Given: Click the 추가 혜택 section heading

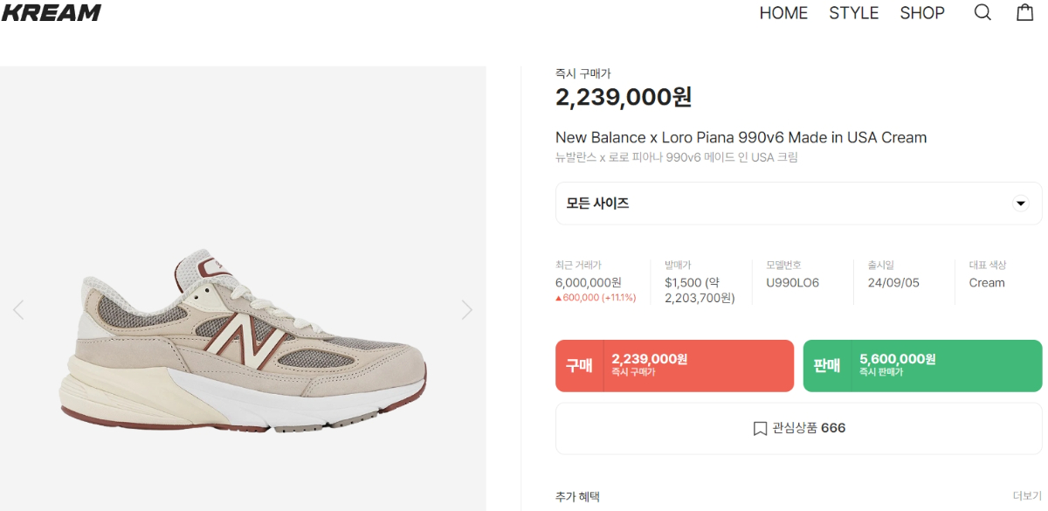Looking at the screenshot, I should click(x=577, y=497).
